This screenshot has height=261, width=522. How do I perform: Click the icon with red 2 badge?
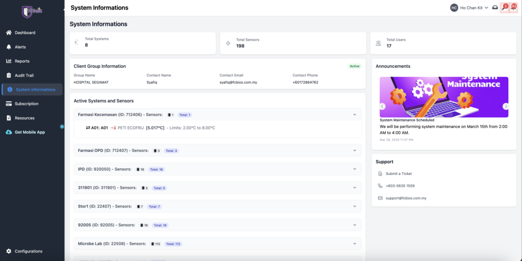505,8
